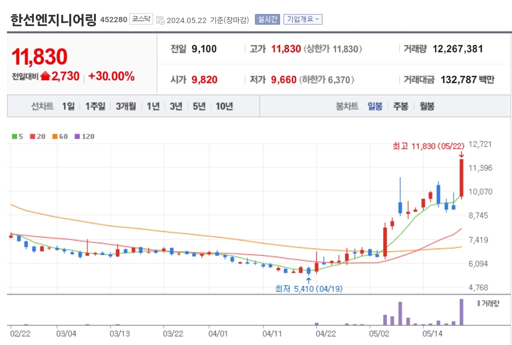
Task: Click the purple 120-day moving average swatch
Action: pos(77,136)
